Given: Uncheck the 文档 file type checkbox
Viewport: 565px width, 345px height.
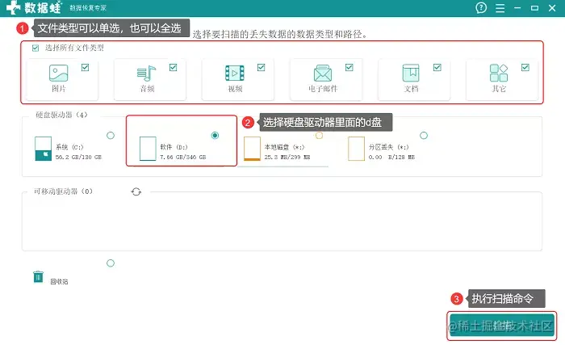Looking at the screenshot, I should pyautogui.click(x=437, y=68).
